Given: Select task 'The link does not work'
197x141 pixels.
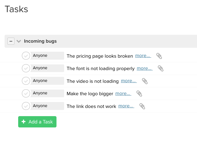Looking at the screenshot, I should 91,106.
